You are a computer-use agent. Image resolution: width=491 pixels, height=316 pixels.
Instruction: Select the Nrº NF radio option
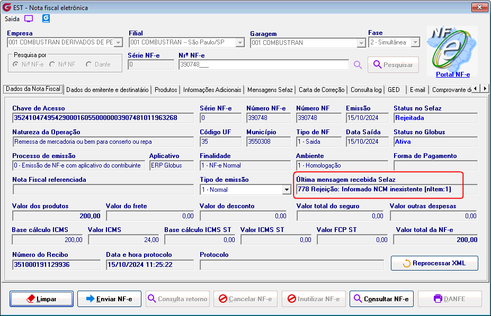(x=52, y=64)
